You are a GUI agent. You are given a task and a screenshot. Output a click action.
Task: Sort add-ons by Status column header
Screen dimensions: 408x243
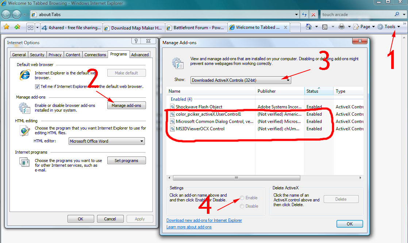tap(319, 91)
